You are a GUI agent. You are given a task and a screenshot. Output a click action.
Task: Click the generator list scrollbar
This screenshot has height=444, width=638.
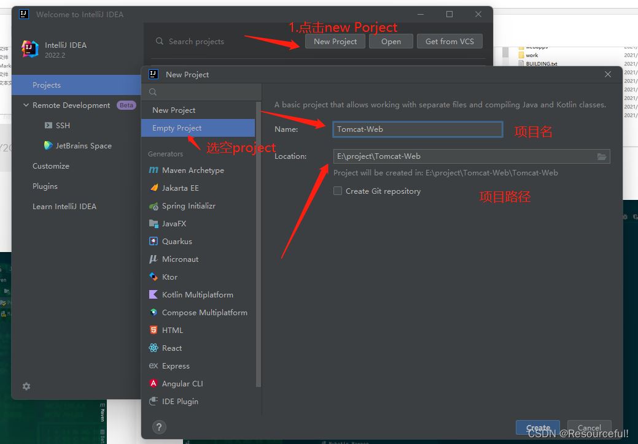click(258, 243)
